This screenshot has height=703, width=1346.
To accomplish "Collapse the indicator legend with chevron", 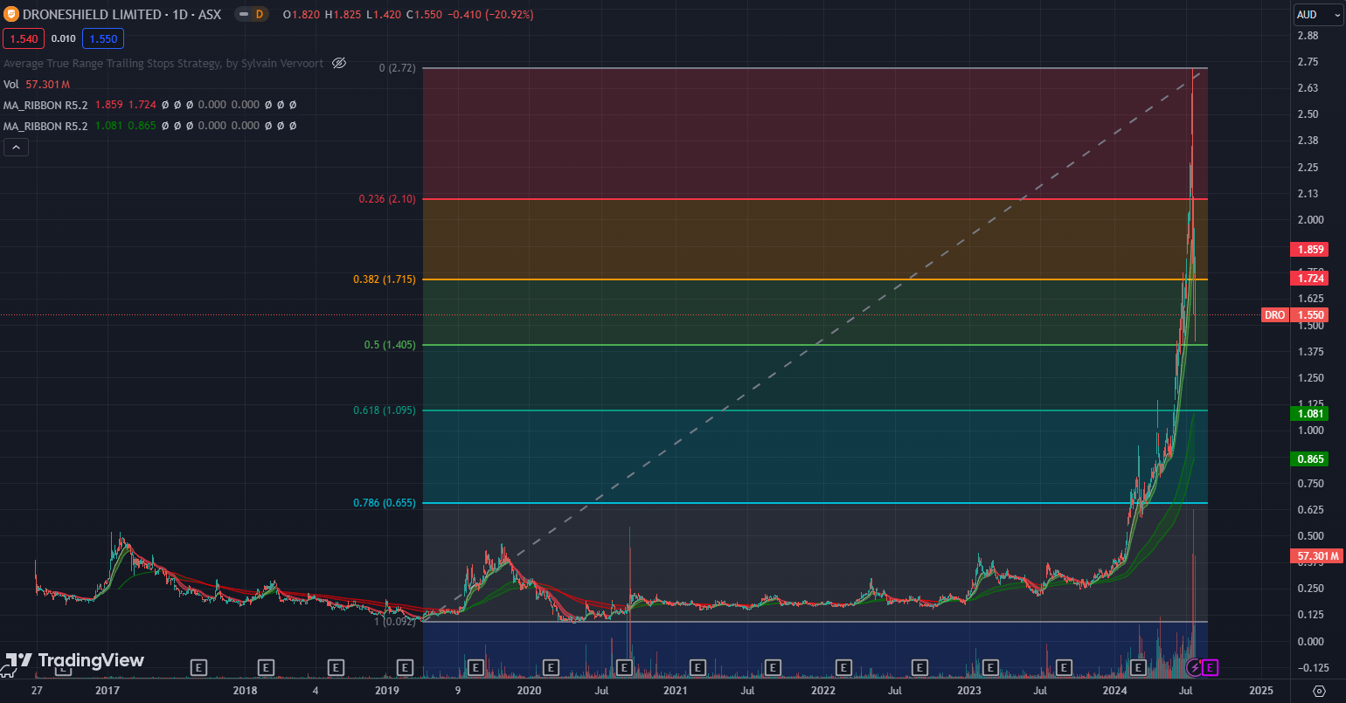I will 16,148.
